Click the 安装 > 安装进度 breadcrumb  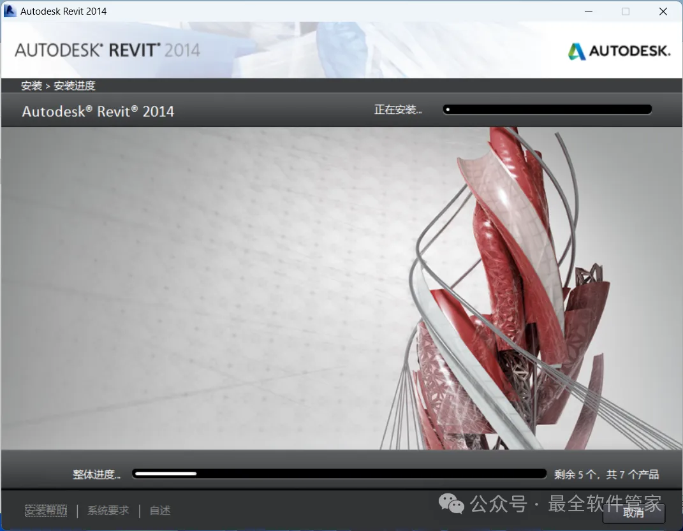tap(58, 85)
